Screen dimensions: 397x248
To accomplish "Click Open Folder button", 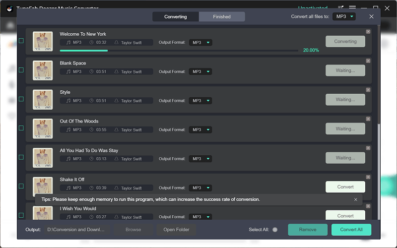I will coord(176,230).
